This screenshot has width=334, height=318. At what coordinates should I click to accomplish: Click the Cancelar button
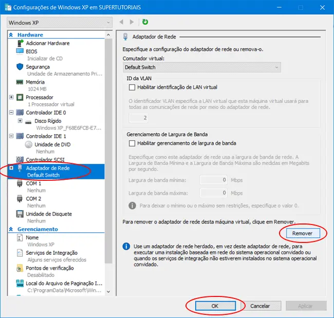pos(261,306)
